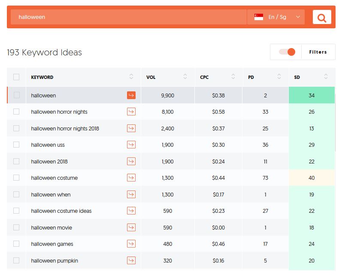Click the search magnifier button
The width and height of the screenshot is (342, 275).
click(322, 17)
